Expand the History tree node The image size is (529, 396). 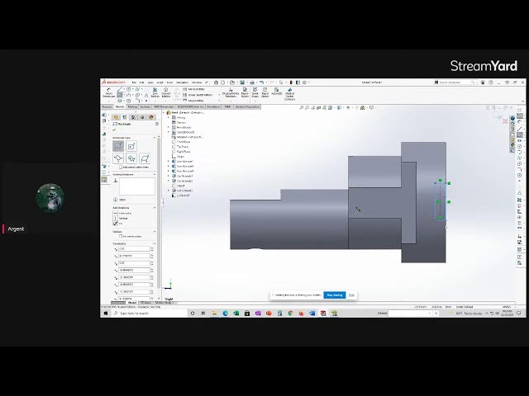(169, 117)
